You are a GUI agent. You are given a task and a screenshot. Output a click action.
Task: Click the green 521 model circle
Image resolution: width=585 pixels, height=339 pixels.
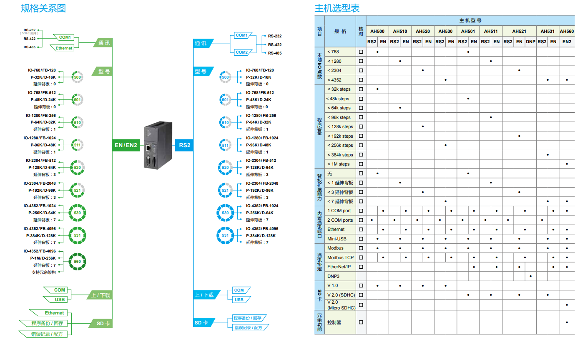[x=77, y=190]
